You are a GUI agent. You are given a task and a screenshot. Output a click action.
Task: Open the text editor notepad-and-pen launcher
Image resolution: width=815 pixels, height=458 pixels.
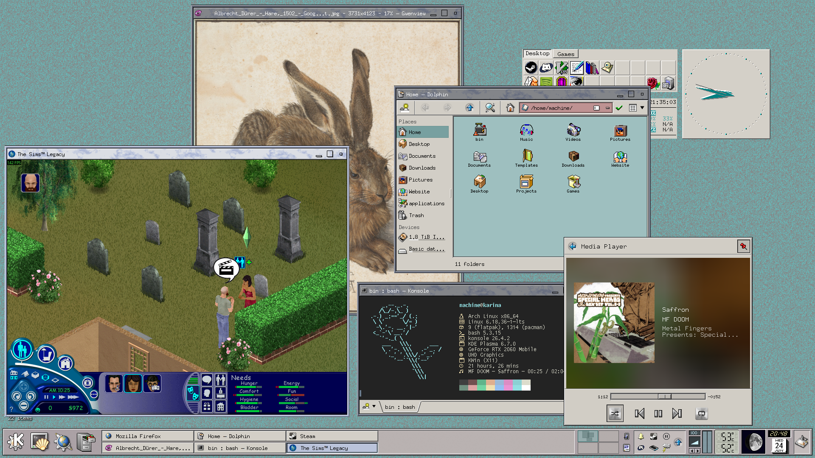576,68
